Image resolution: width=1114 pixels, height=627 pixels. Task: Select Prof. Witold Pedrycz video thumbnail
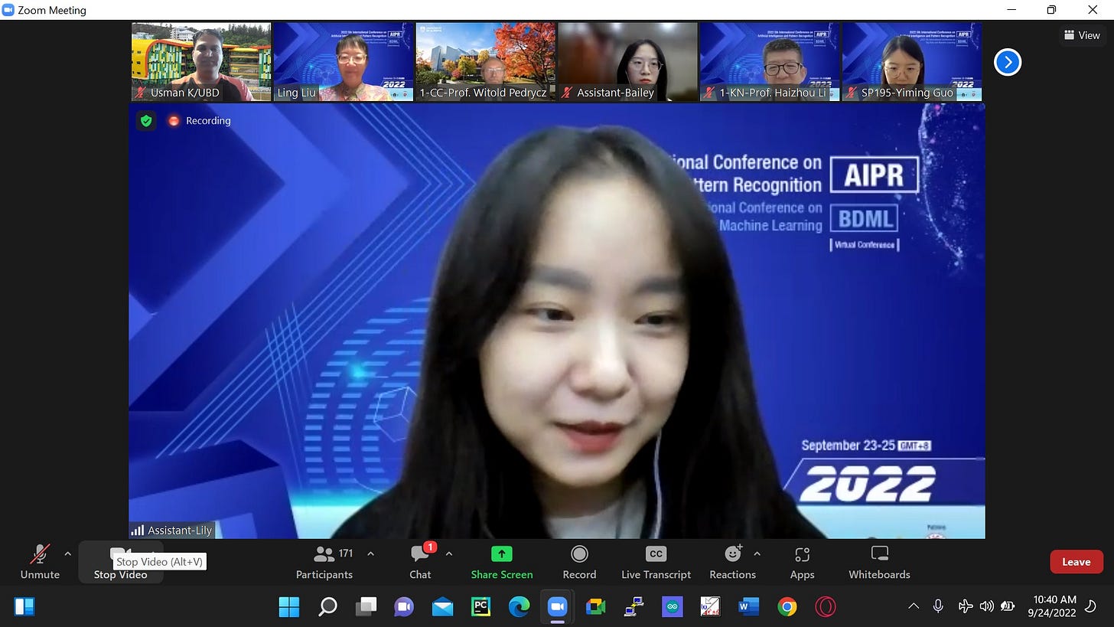click(x=486, y=61)
